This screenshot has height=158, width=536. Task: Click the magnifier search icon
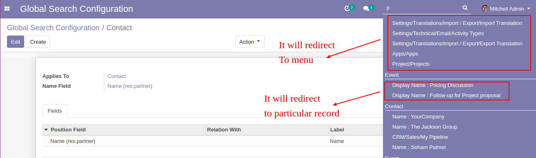coord(465,8)
